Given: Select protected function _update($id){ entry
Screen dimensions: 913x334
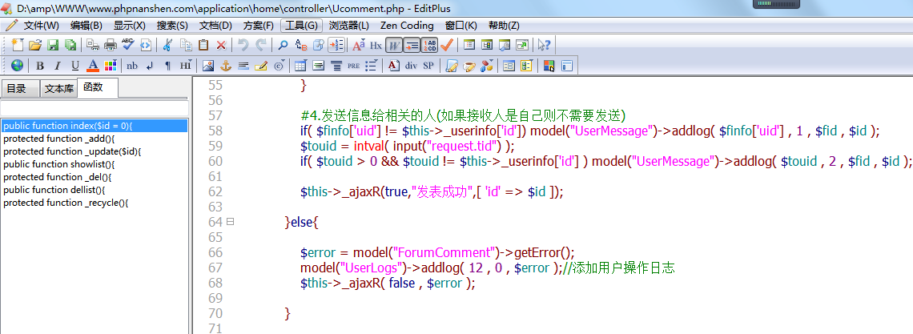Looking at the screenshot, I should 95,151.
